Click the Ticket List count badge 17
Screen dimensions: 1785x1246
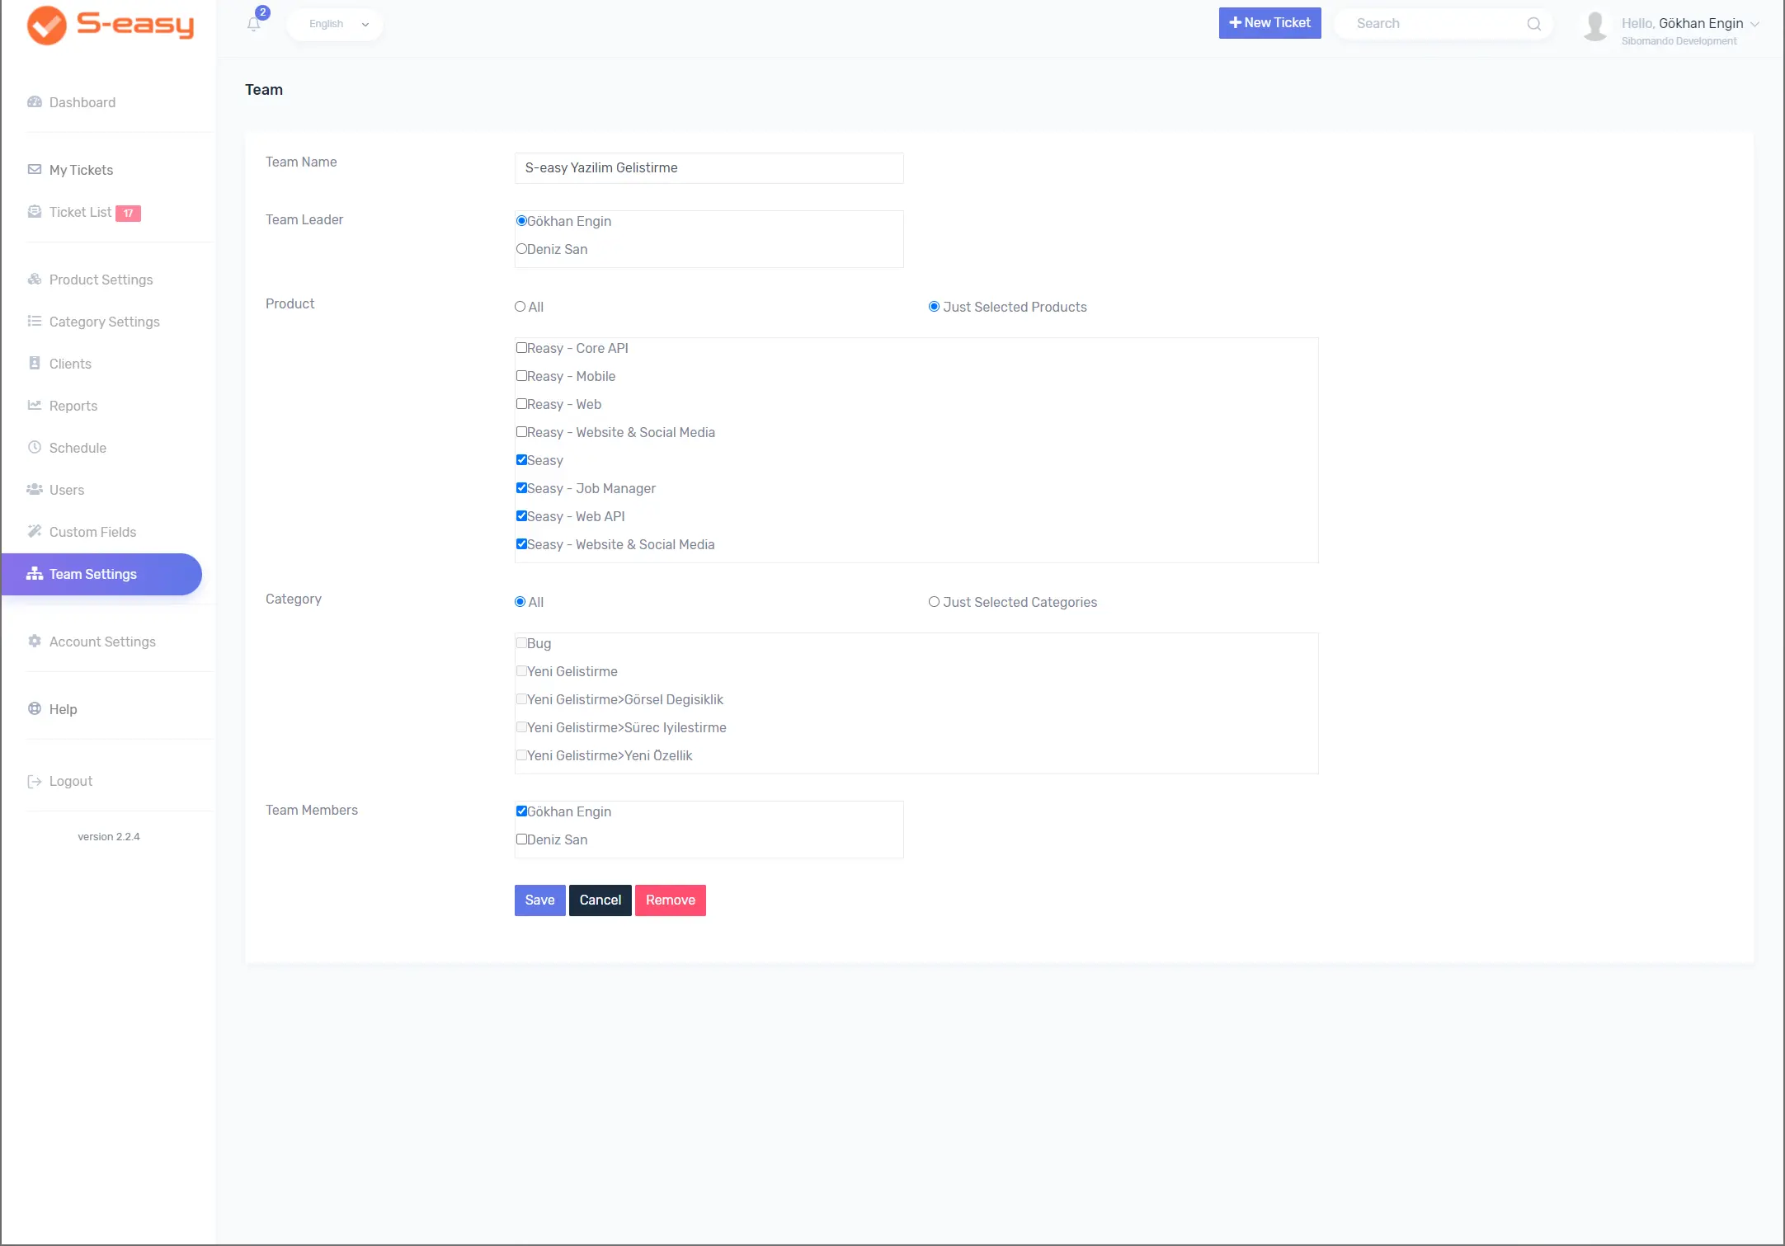tap(129, 214)
